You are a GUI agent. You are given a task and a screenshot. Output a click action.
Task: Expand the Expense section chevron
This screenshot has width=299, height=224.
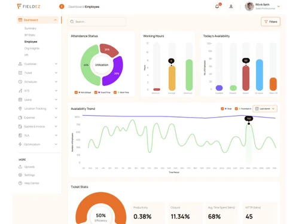point(56,118)
